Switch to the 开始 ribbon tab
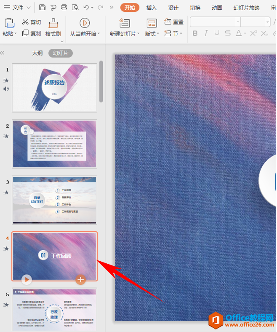277x332 pixels. (x=130, y=8)
